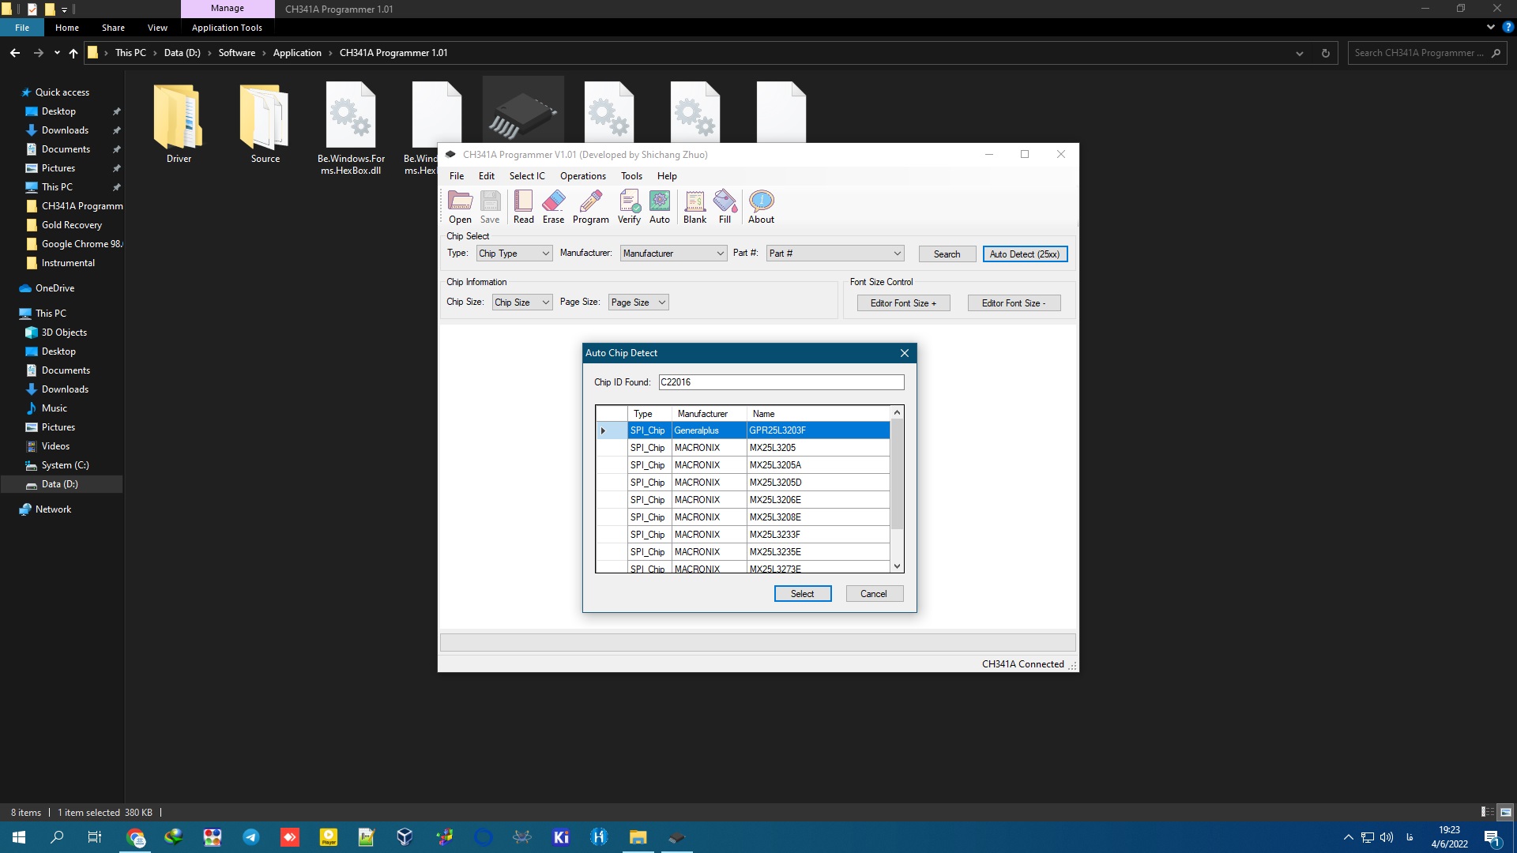Image resolution: width=1517 pixels, height=853 pixels.
Task: Click the Windows Start button
Action: tap(19, 837)
